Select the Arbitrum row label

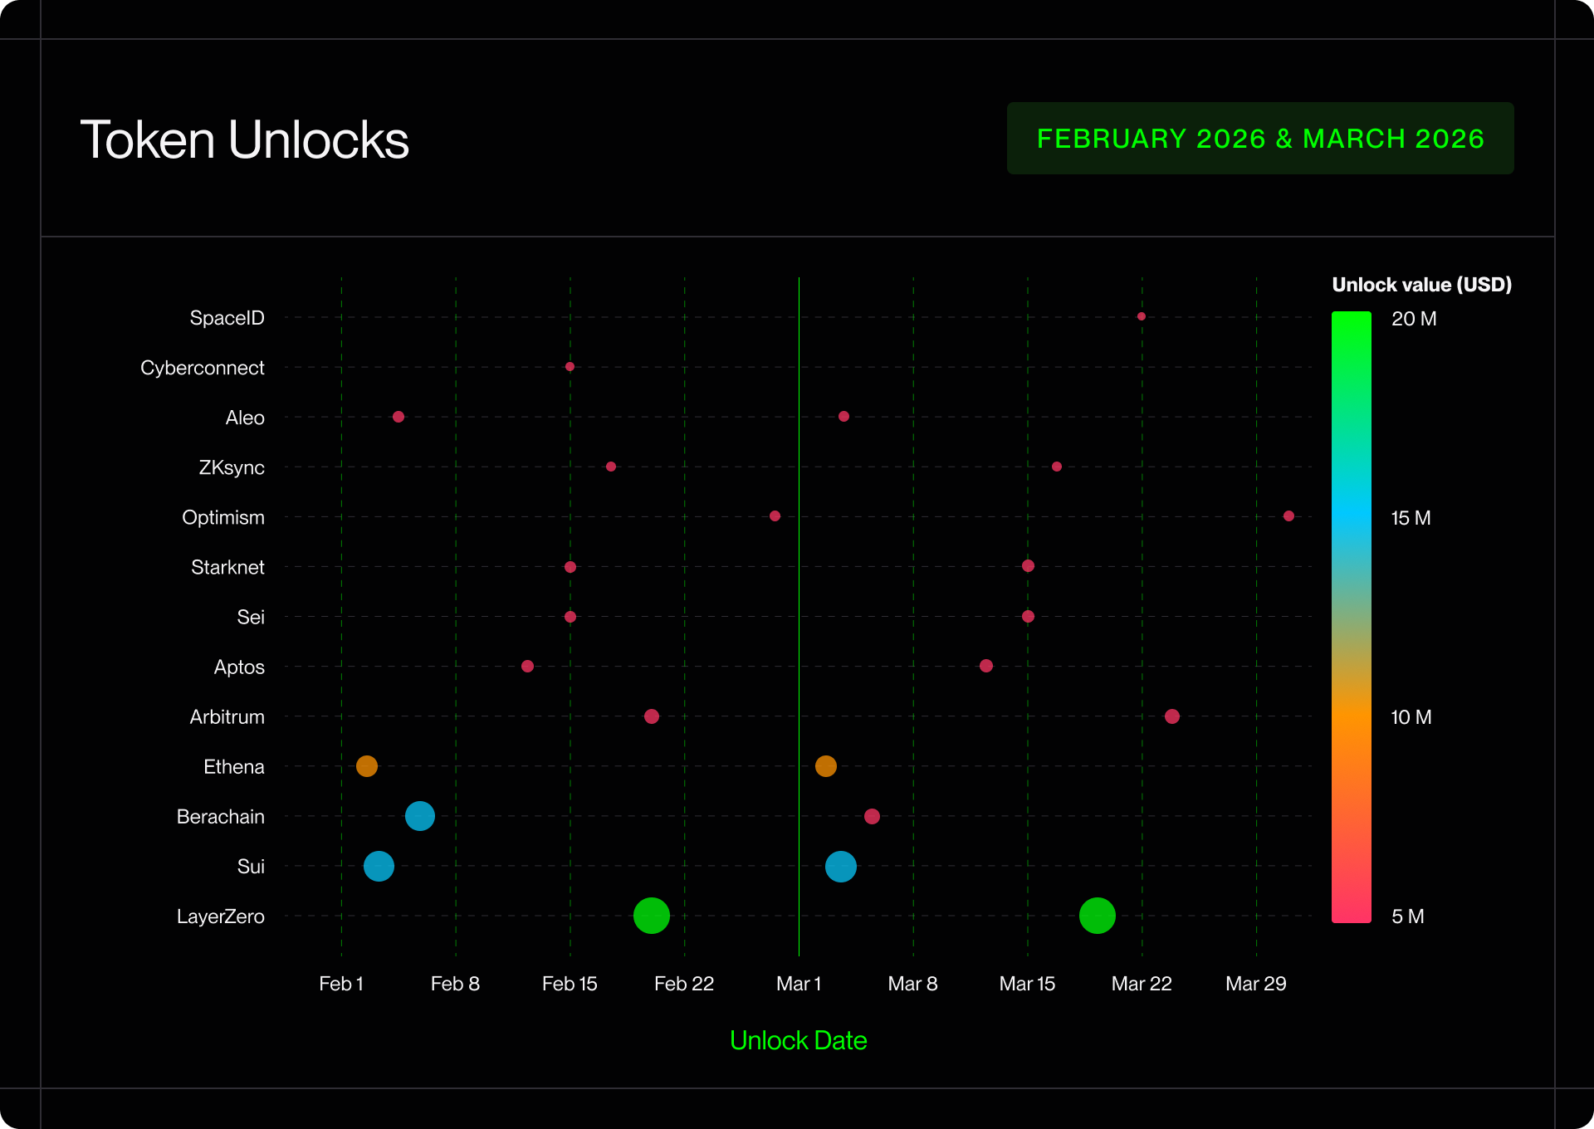pyautogui.click(x=227, y=716)
